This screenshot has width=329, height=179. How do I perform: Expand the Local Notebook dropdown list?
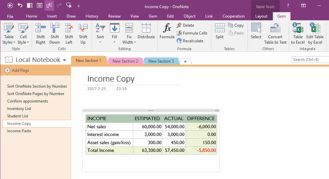click(x=64, y=60)
